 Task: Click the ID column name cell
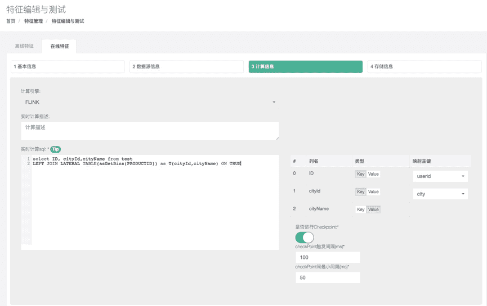coord(311,173)
